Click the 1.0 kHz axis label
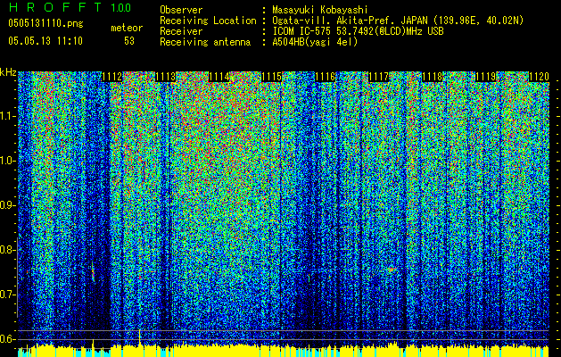The height and width of the screenshot is (357, 561). (x=8, y=161)
